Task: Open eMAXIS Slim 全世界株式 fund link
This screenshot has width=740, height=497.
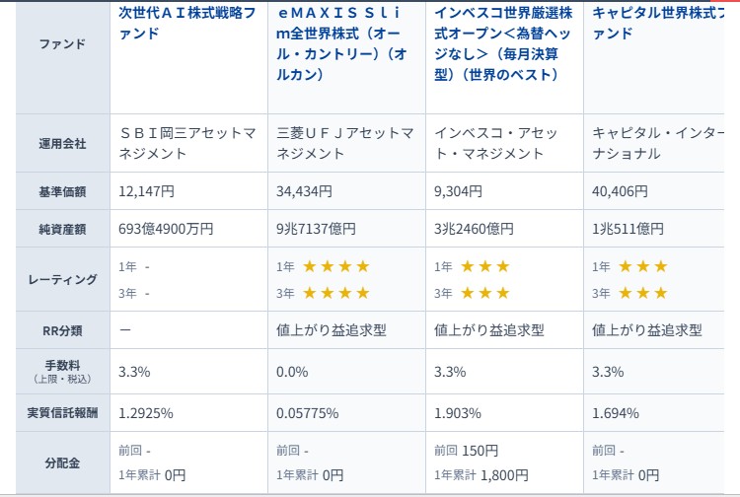Action: tap(345, 43)
